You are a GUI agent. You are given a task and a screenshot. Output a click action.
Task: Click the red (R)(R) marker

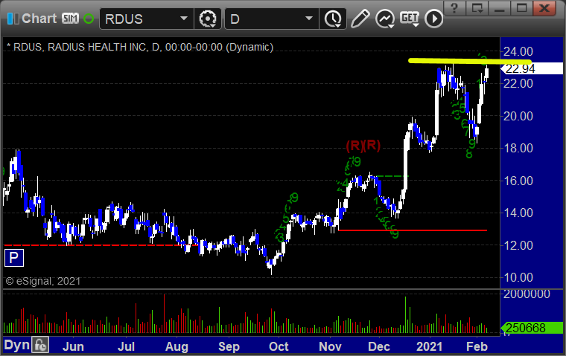[363, 145]
